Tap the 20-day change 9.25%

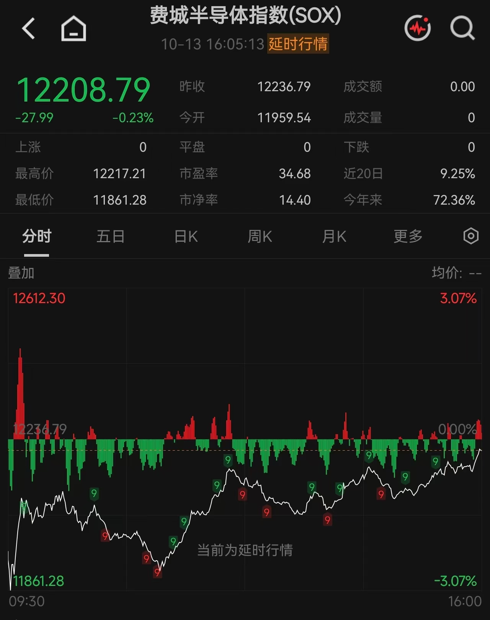pyautogui.click(x=457, y=174)
